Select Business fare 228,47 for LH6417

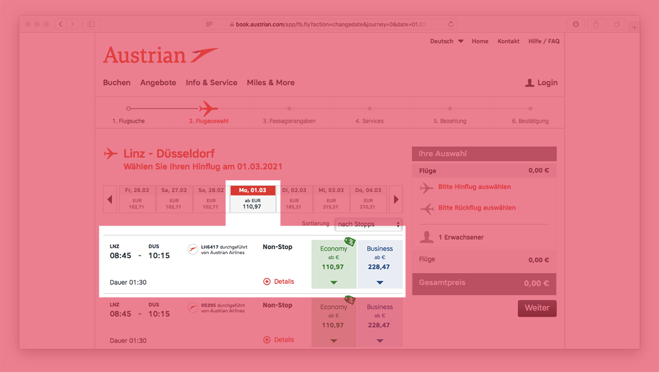tap(380, 264)
